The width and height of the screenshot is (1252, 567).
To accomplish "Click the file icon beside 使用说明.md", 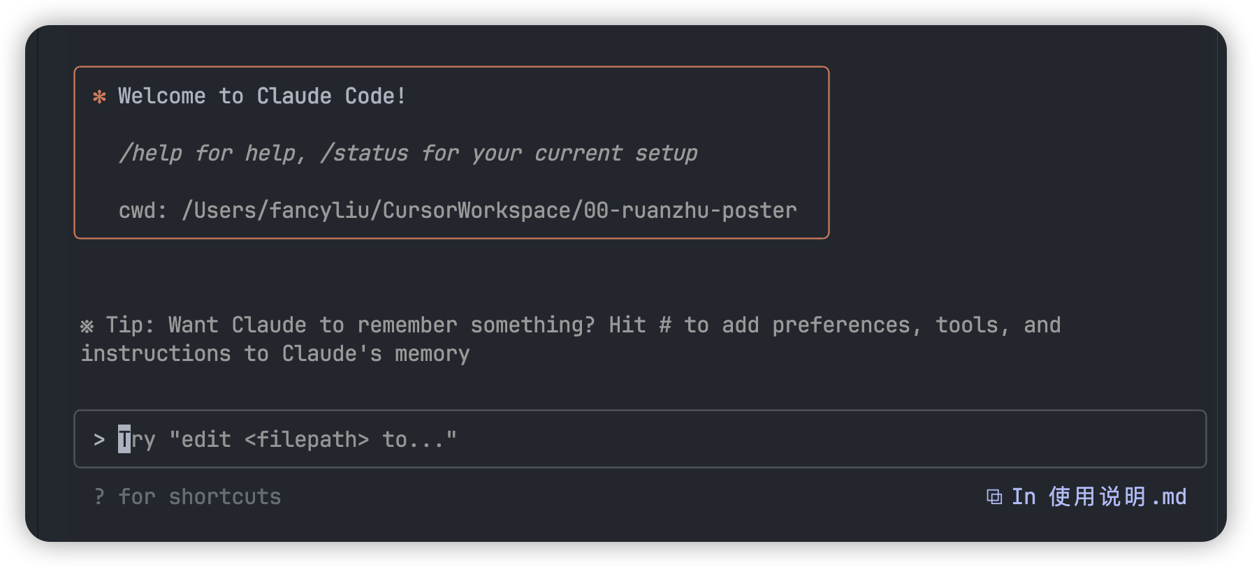I will (993, 496).
